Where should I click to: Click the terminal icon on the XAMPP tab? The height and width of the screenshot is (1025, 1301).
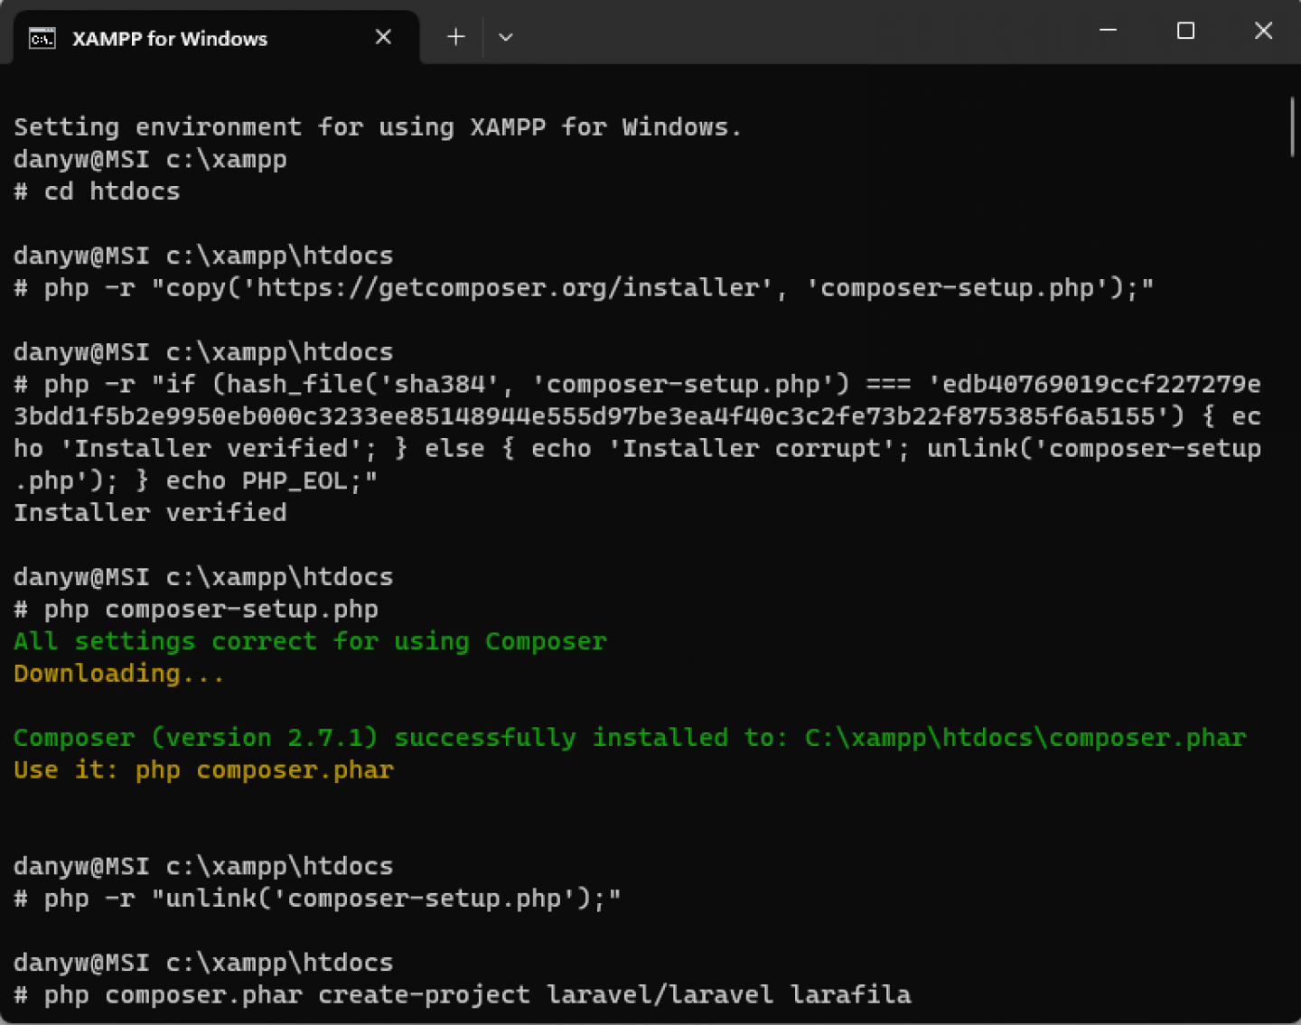point(42,38)
